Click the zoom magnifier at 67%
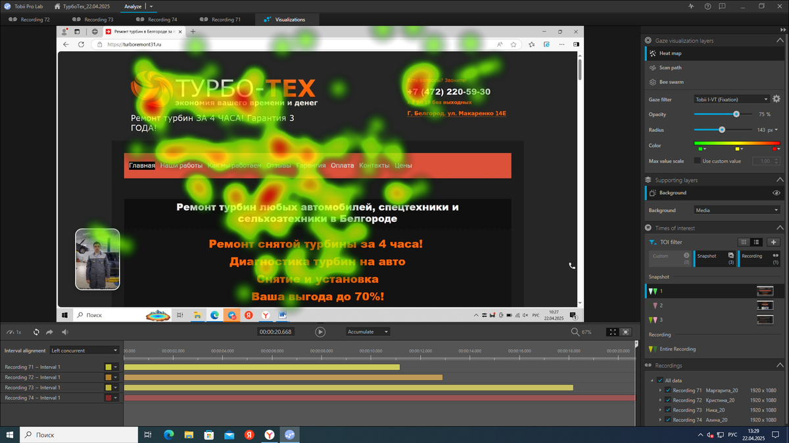 click(575, 332)
